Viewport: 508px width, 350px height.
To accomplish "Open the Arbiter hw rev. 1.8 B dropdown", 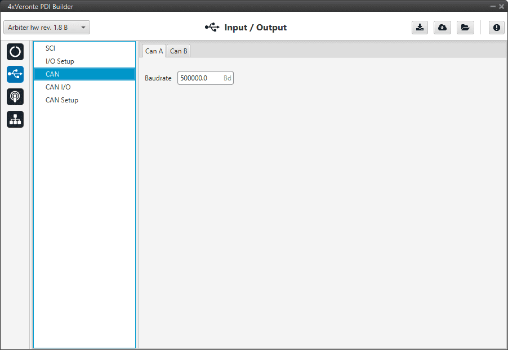I will tap(47, 28).
